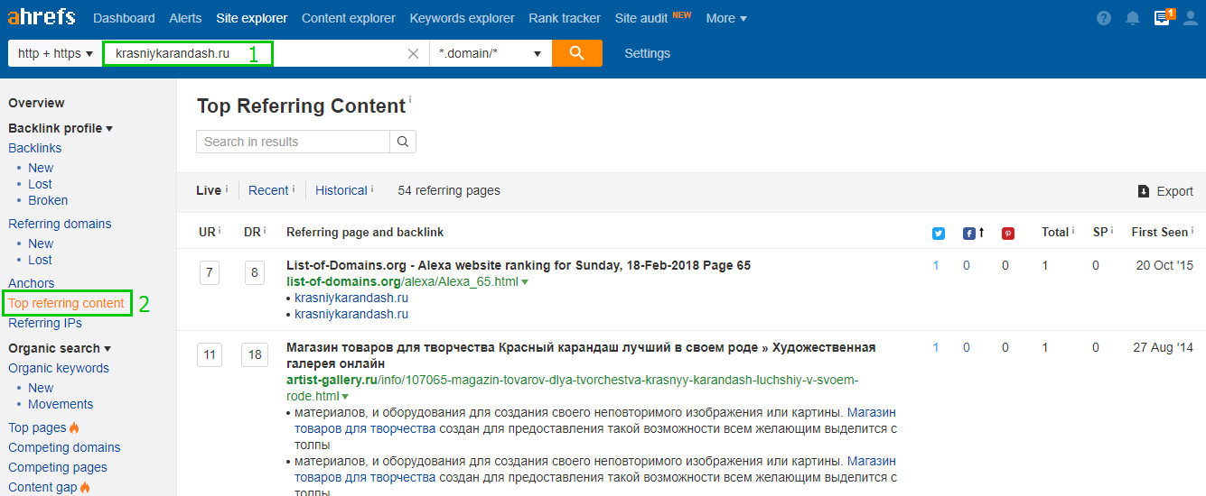This screenshot has width=1206, height=496.
Task: Switch to the Recent tab
Action: pos(268,190)
